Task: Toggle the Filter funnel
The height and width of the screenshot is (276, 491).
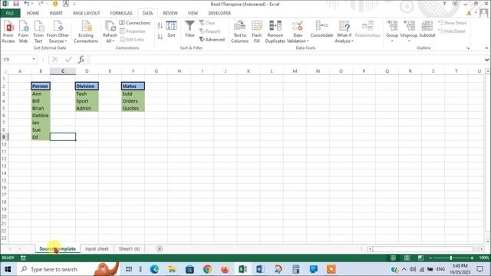Action: [189, 29]
